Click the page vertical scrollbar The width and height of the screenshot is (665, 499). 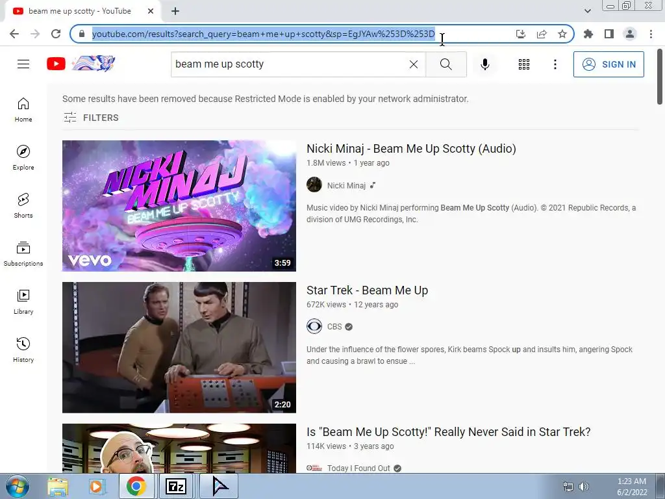[660, 77]
